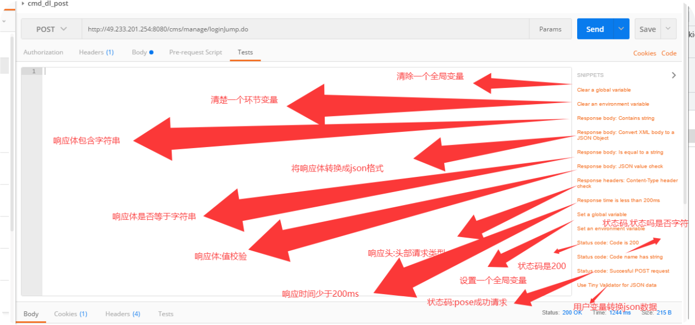Open the Cookies link

(645, 53)
